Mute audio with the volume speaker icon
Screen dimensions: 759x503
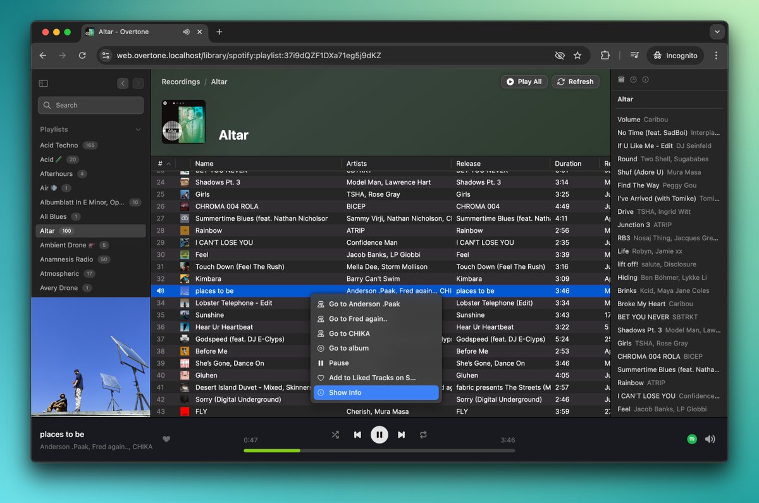(x=710, y=439)
